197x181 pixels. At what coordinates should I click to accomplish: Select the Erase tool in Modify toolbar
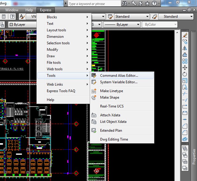(185, 35)
